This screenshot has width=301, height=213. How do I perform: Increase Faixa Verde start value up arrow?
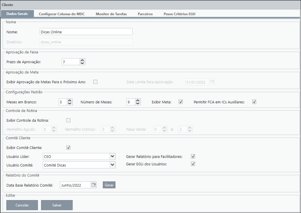tap(165, 128)
